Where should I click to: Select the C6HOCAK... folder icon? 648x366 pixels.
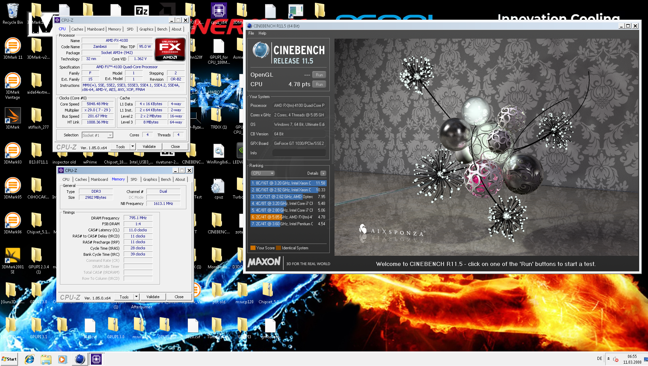click(x=38, y=188)
